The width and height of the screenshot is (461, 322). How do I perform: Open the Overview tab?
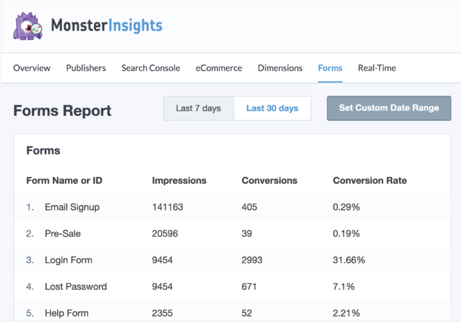coord(32,68)
